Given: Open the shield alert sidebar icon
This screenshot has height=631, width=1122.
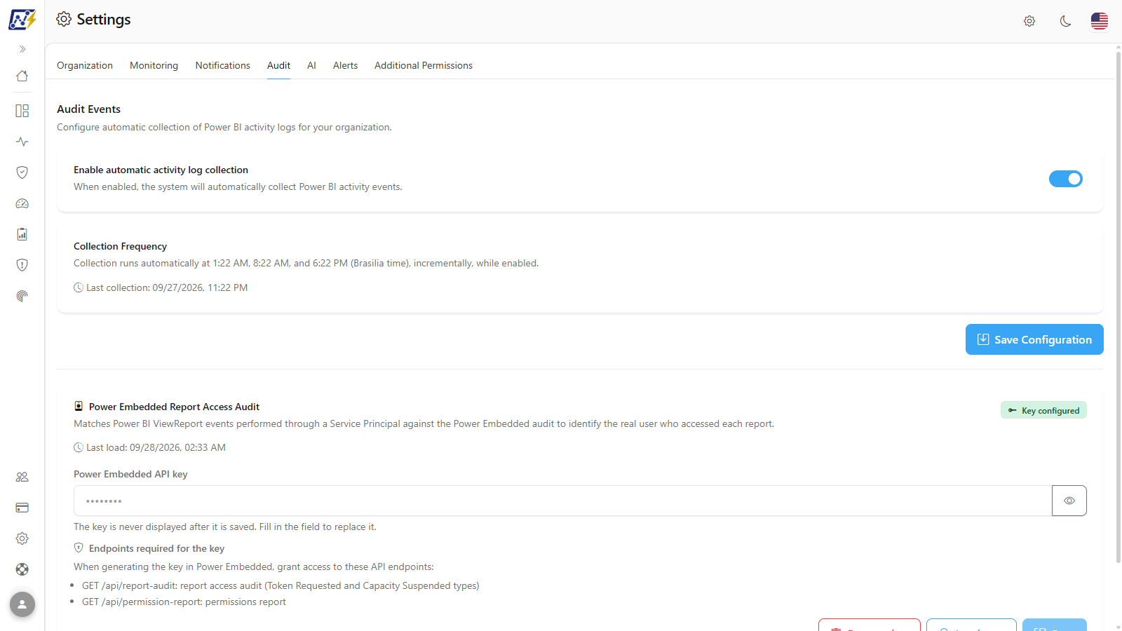Looking at the screenshot, I should (22, 265).
